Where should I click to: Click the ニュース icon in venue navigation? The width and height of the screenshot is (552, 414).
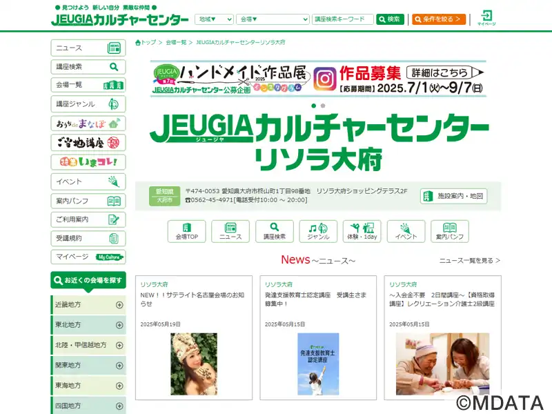(230, 231)
